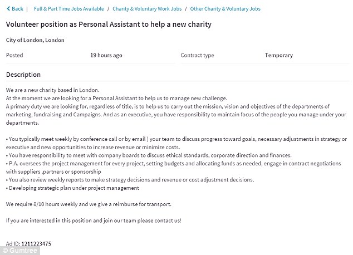Open Full & Part Time Jobs Available breadcrumb
Viewport: 353px width, 255px height.
(69, 9)
